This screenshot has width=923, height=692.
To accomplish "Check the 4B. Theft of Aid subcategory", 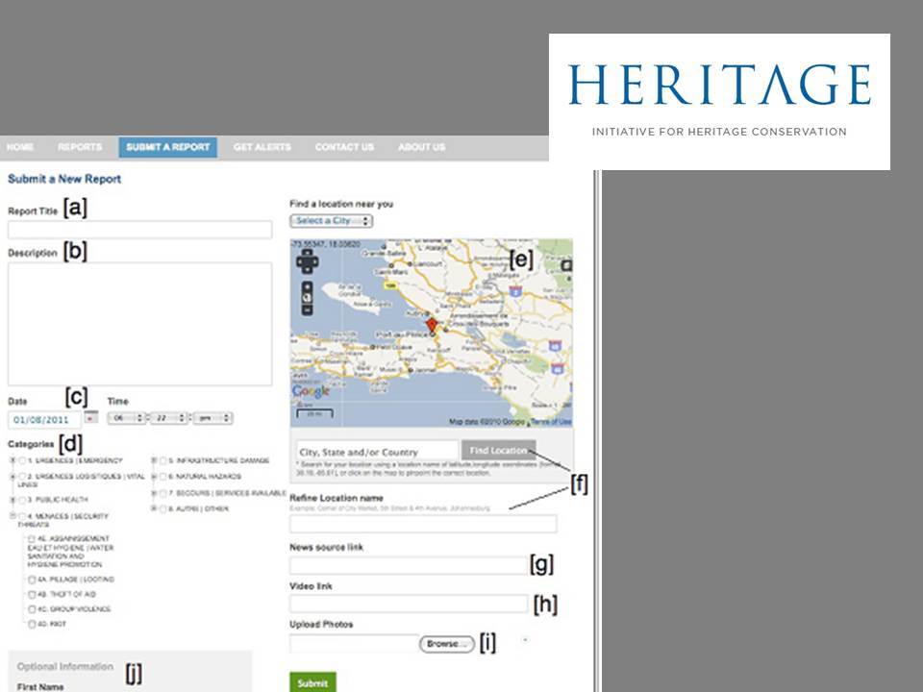I will [x=32, y=594].
